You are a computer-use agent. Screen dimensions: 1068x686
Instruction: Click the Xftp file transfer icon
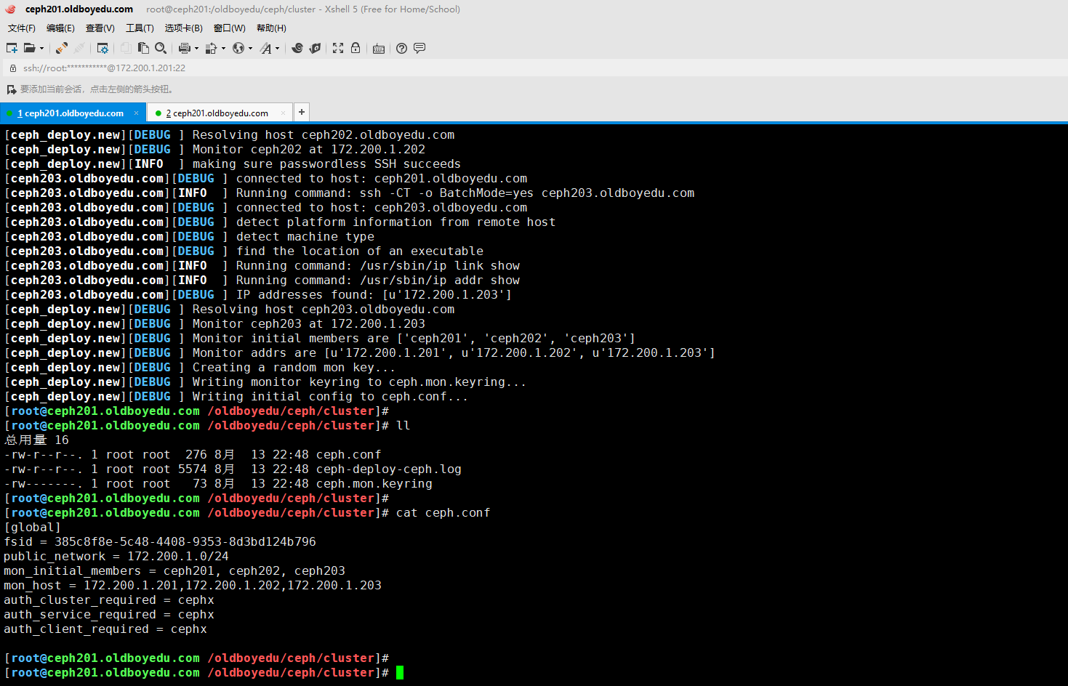click(315, 48)
